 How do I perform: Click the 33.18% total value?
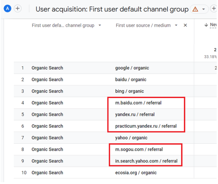(x=211, y=57)
